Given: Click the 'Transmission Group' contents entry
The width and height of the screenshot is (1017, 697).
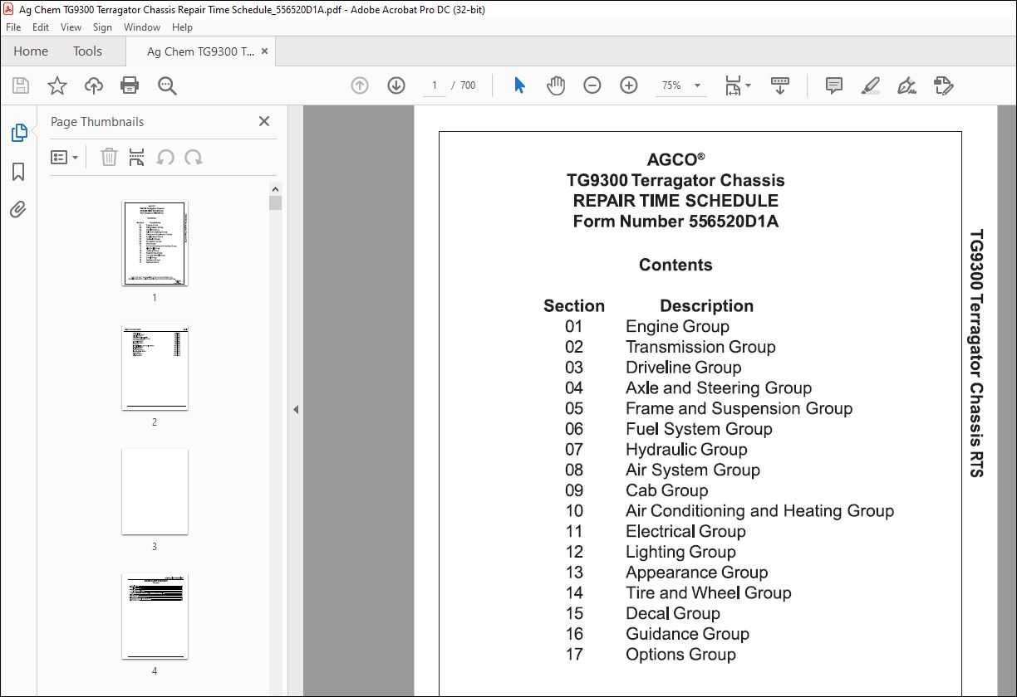Looking at the screenshot, I should click(700, 347).
